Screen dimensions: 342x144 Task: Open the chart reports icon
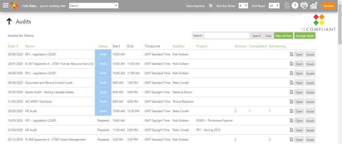point(313,6)
